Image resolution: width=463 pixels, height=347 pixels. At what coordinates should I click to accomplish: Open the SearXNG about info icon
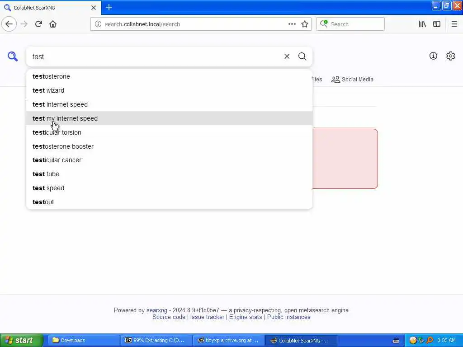[x=433, y=56]
